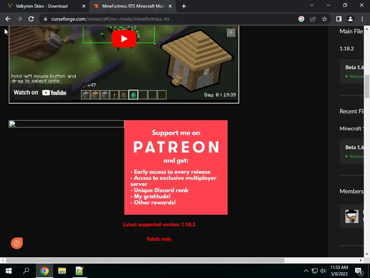Open network settings tray icon
The height and width of the screenshot is (278, 370).
(x=315, y=271)
